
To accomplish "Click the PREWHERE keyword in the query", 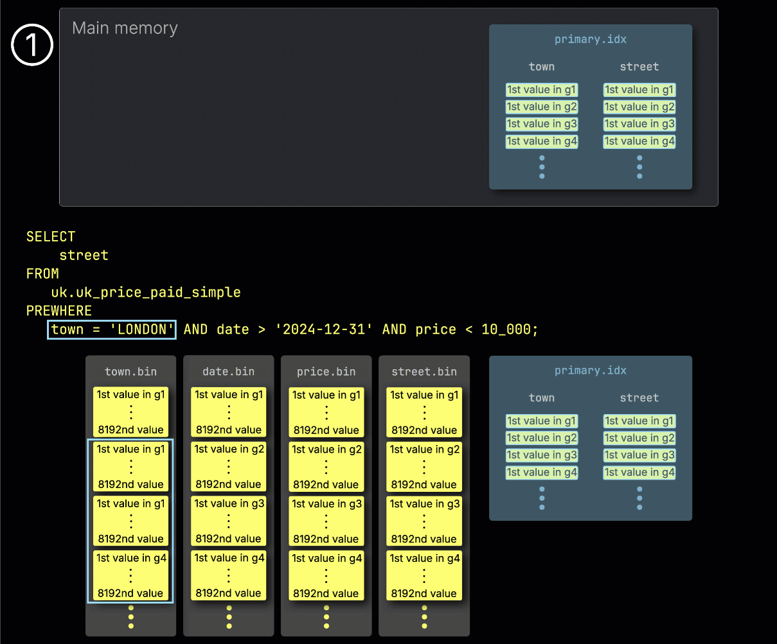I will click(x=59, y=311).
